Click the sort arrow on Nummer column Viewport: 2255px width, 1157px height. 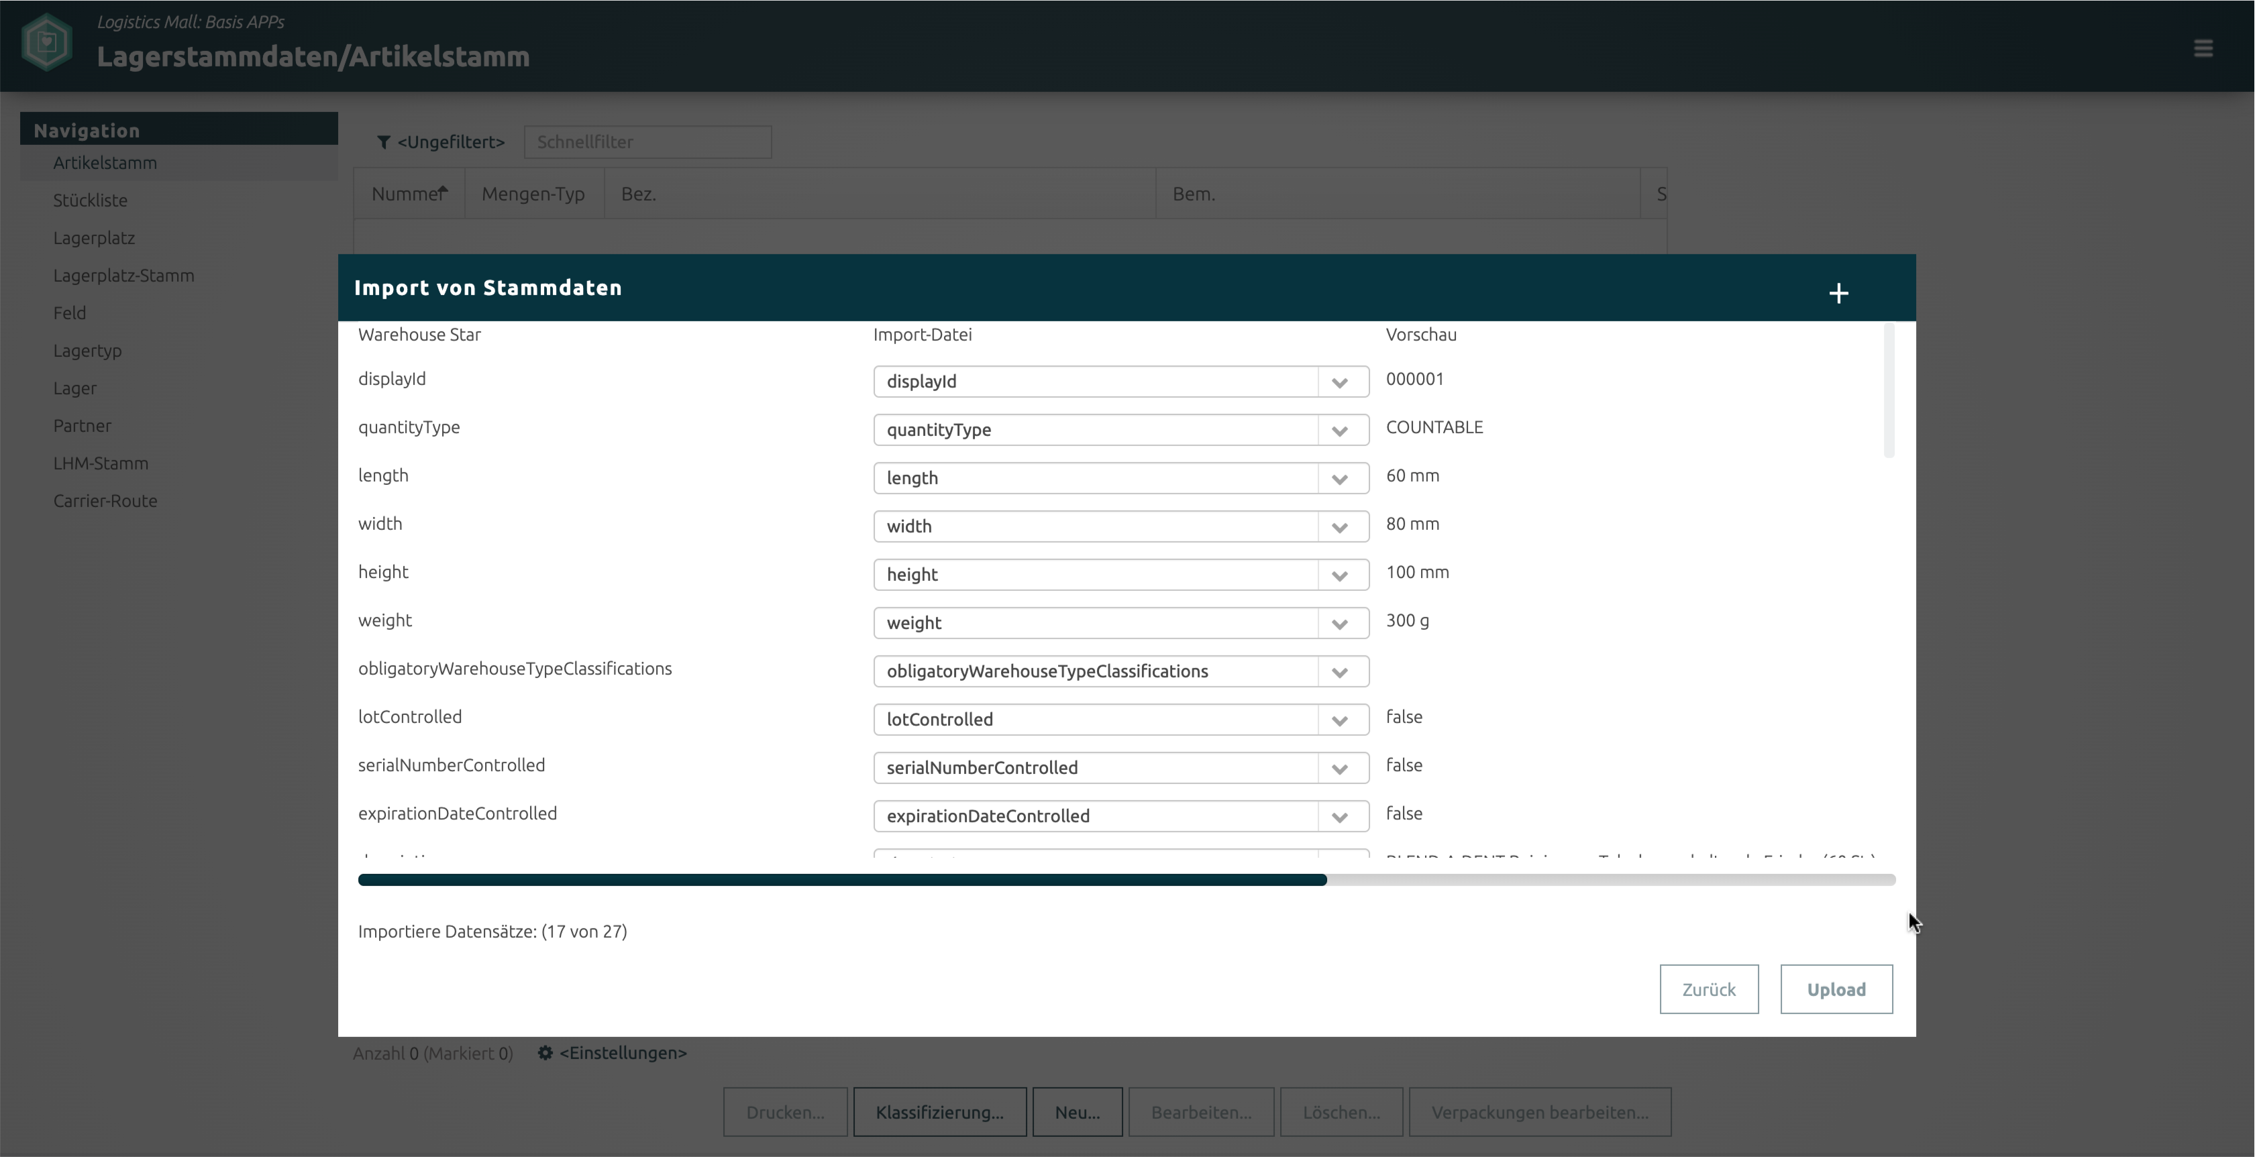[x=443, y=190]
